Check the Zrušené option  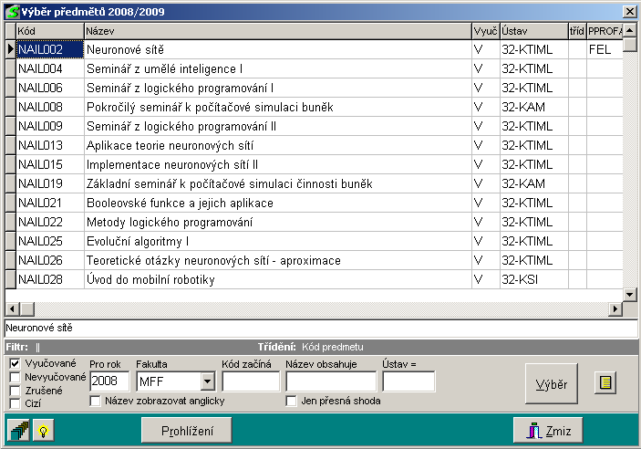(x=15, y=391)
